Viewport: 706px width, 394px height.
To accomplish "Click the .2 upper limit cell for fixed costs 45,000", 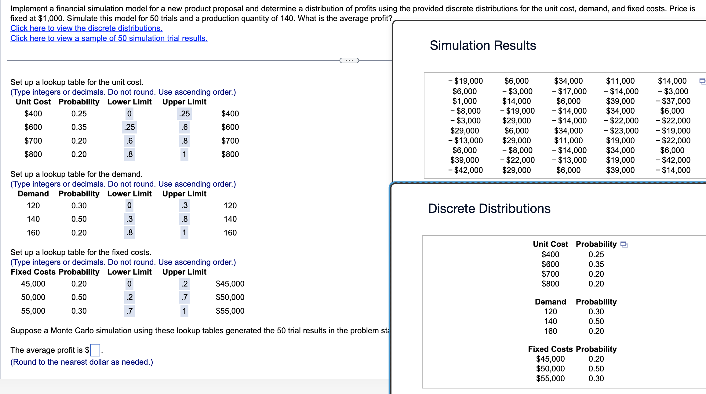I will 184,283.
